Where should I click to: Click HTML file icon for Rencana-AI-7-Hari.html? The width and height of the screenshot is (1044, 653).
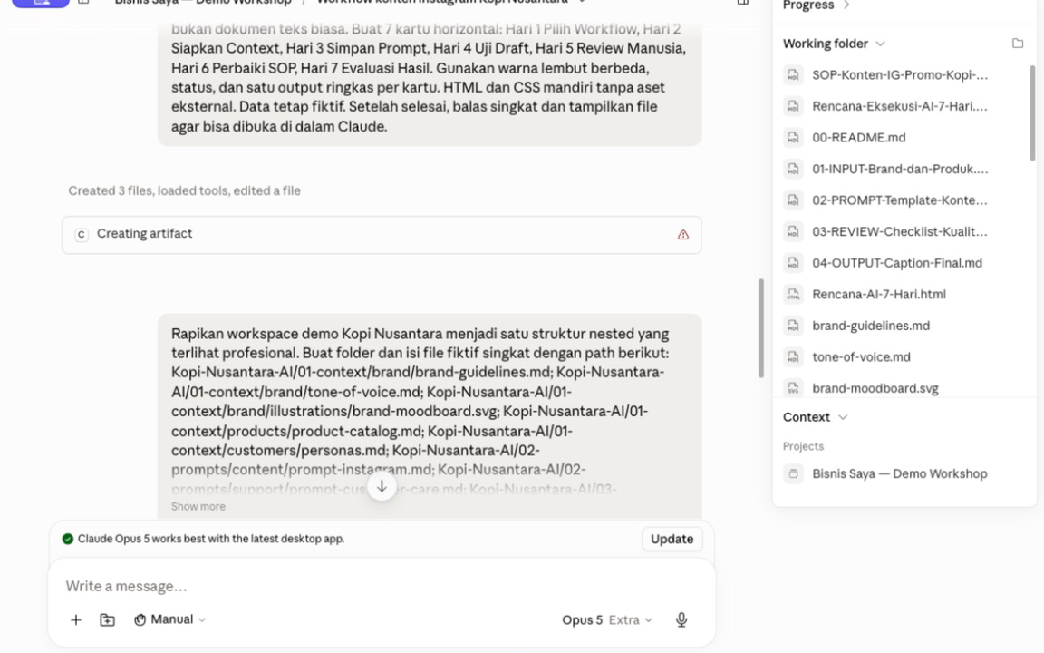pyautogui.click(x=793, y=294)
